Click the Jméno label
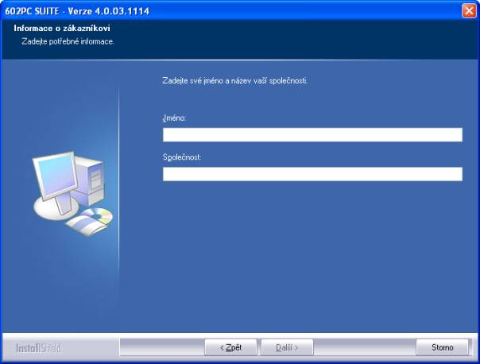This screenshot has height=364, width=480. (x=174, y=118)
